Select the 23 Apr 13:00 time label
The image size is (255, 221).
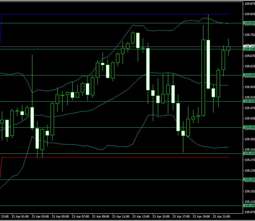(x=141, y=217)
